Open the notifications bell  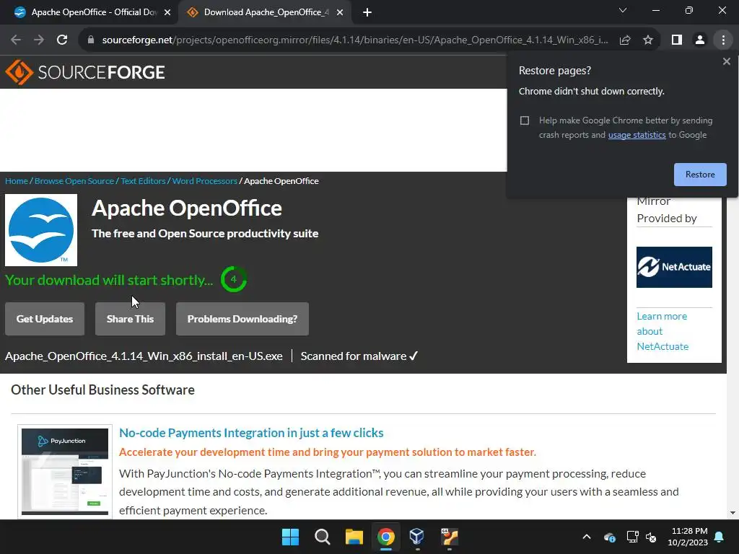(x=720, y=537)
